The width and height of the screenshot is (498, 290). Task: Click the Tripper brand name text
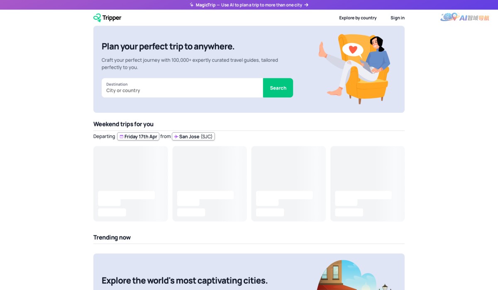pos(112,18)
